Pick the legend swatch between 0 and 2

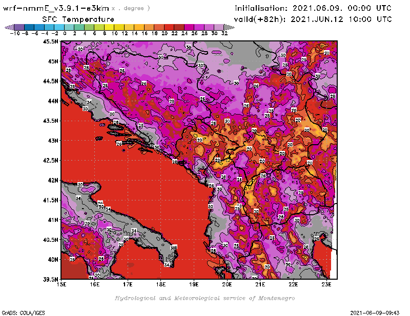[x=69, y=27]
